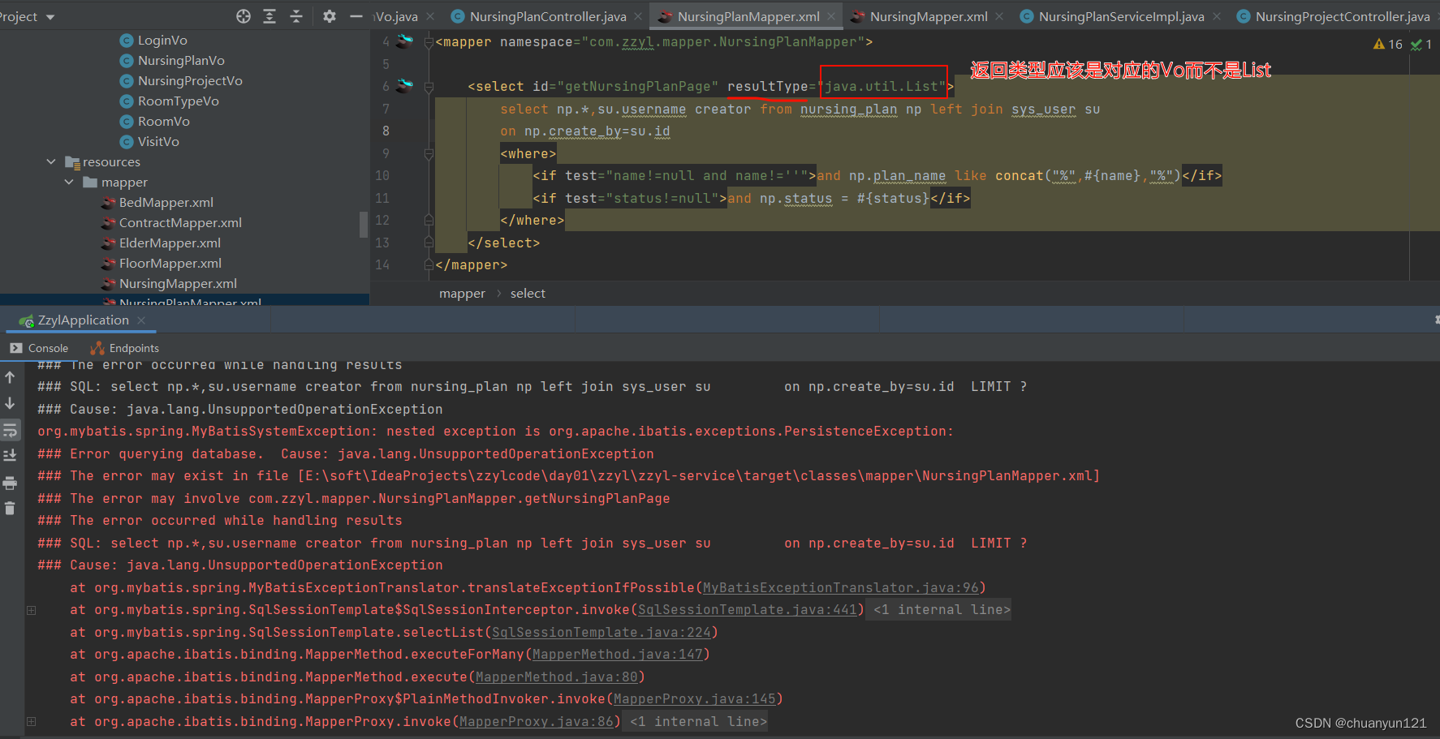Open MapperMethod.java:147 link
The height and width of the screenshot is (739, 1440).
[617, 654]
